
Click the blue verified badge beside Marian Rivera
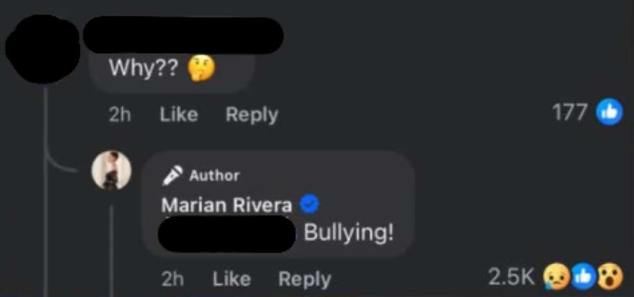click(309, 205)
